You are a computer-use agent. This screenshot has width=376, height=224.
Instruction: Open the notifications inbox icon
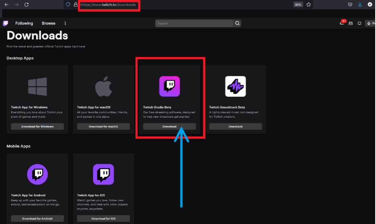click(x=351, y=23)
